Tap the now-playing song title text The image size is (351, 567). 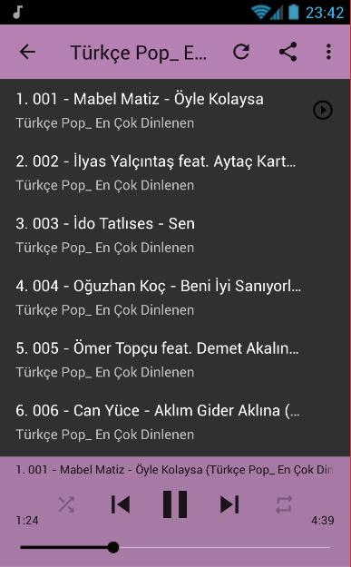tap(174, 470)
